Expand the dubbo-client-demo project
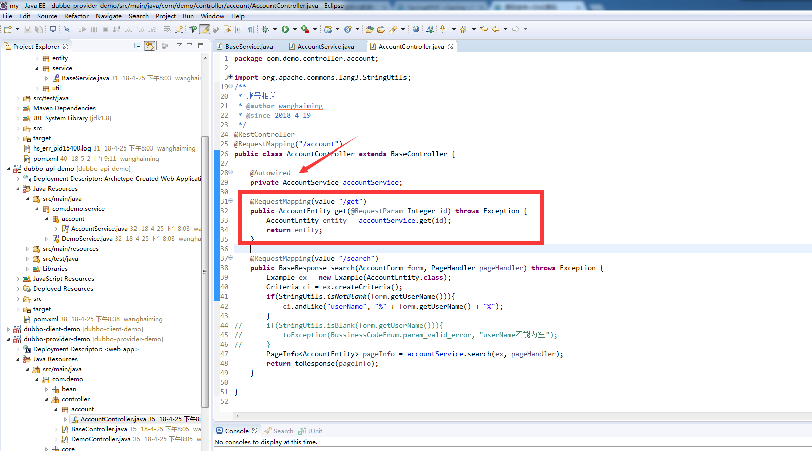 pyautogui.click(x=8, y=329)
